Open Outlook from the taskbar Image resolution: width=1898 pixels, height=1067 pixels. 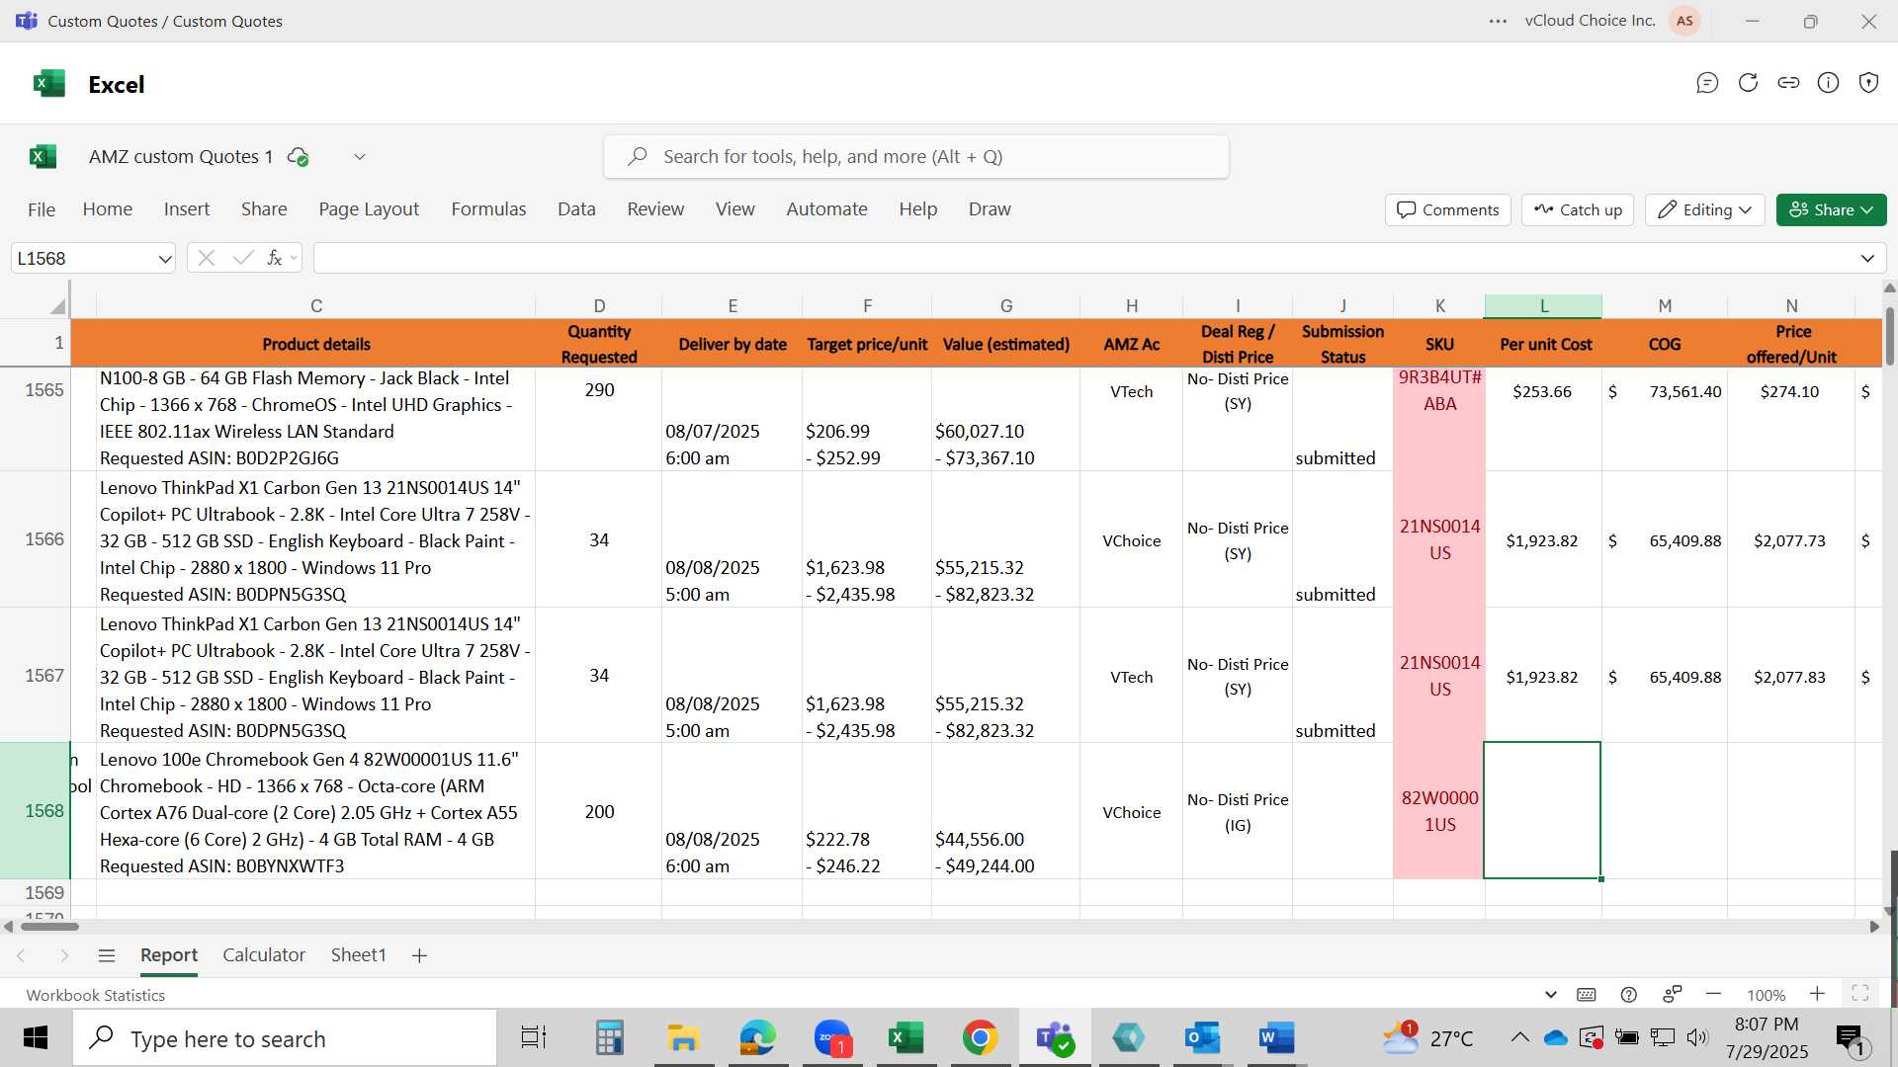point(1202,1038)
